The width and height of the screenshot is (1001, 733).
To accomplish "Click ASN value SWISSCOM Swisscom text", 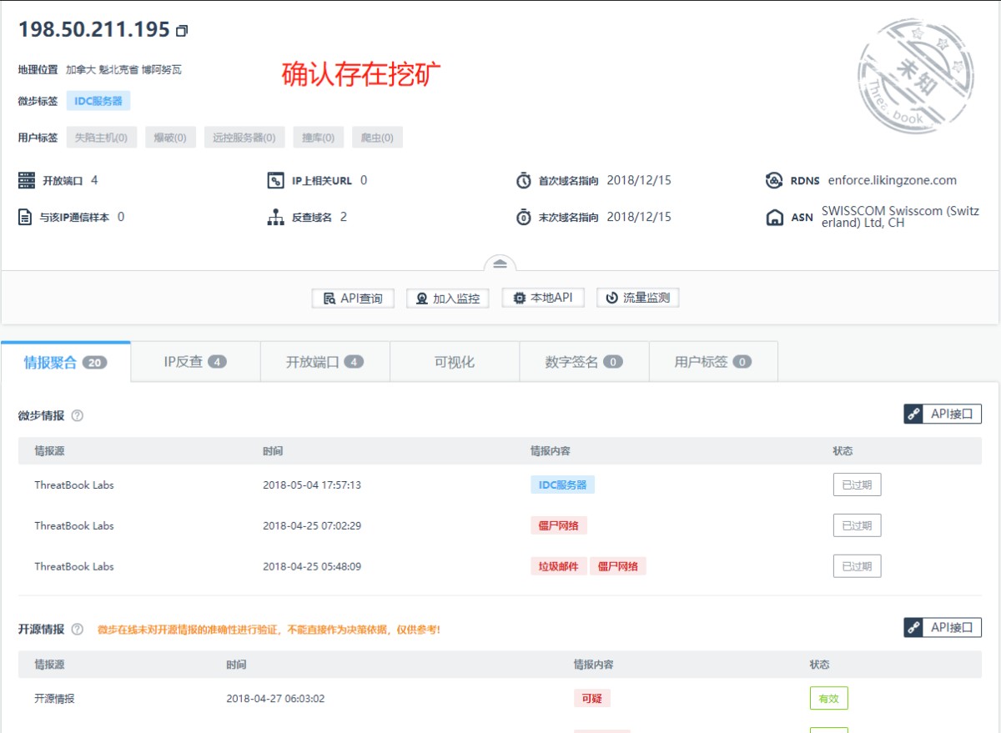I will point(900,217).
